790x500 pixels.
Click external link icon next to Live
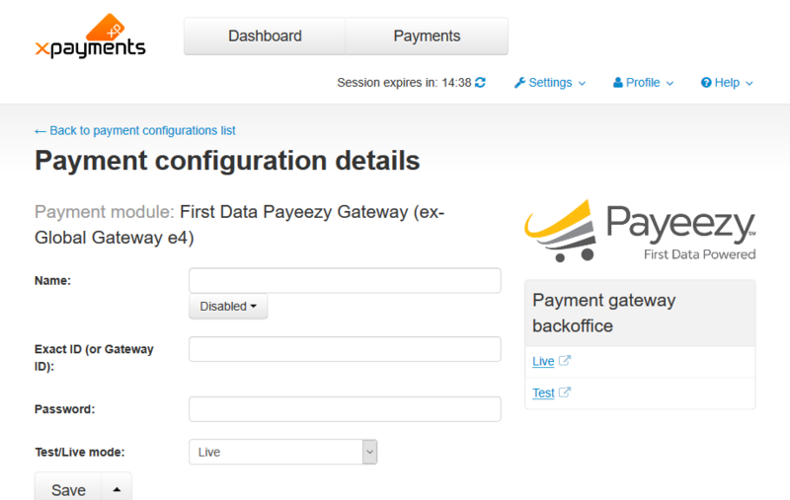[564, 361]
